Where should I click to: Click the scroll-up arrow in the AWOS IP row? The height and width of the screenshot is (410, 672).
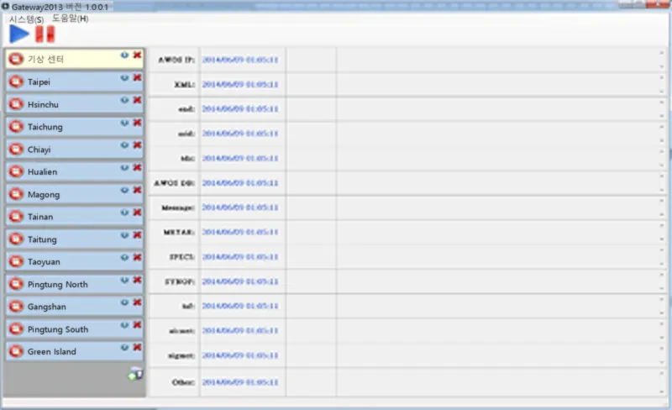662,53
